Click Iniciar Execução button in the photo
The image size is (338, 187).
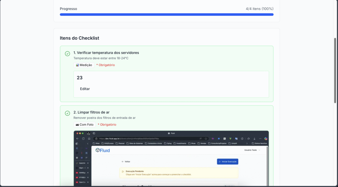227,162
